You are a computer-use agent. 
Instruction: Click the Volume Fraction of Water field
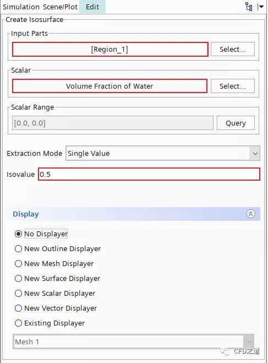(x=110, y=86)
